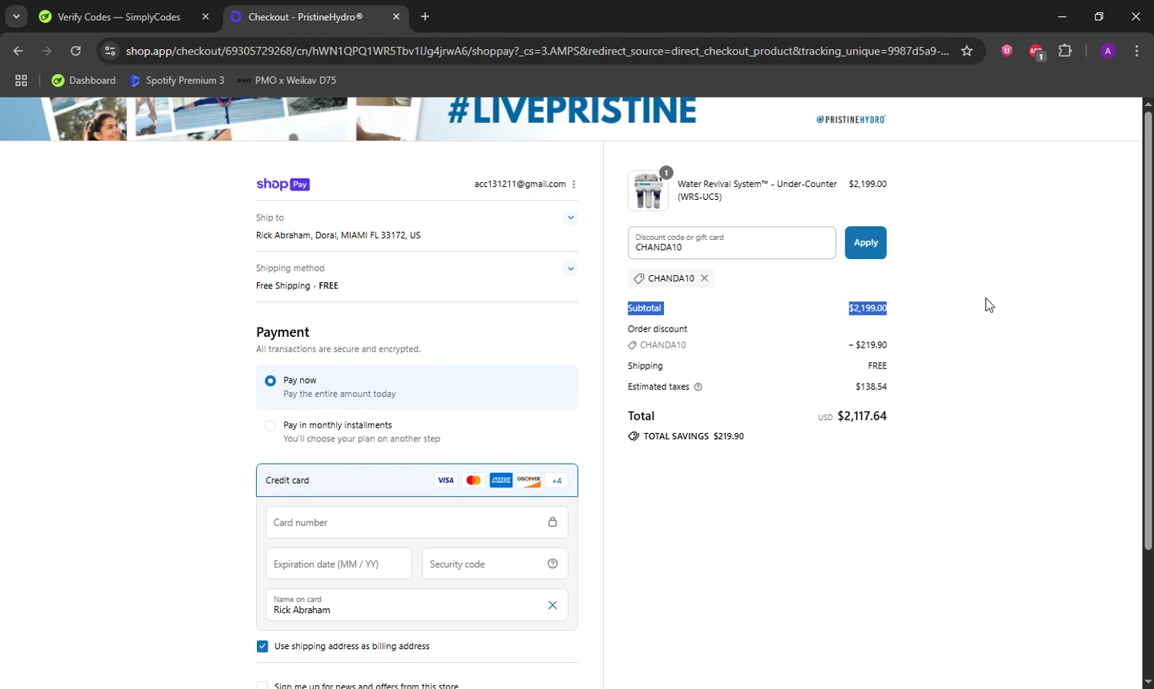The width and height of the screenshot is (1154, 689).
Task: View site information icon in address bar
Action: (x=110, y=51)
